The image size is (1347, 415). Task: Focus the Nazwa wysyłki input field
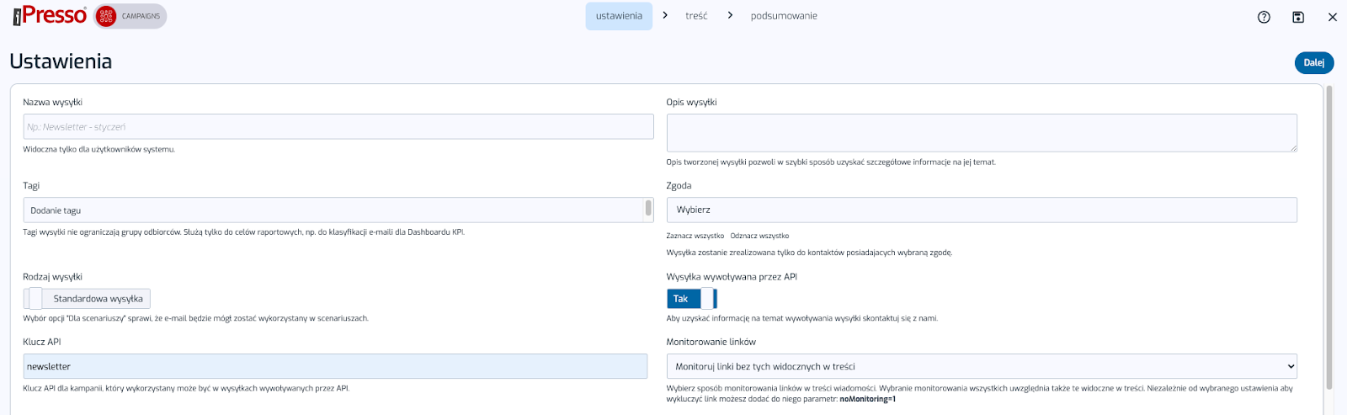(x=338, y=127)
